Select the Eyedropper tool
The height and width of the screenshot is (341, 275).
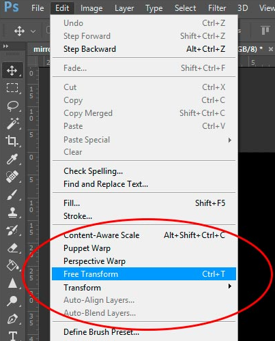click(12, 159)
